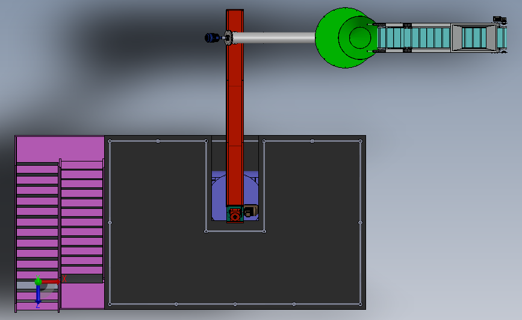Click the blue 'Z' axis label

[37, 306]
